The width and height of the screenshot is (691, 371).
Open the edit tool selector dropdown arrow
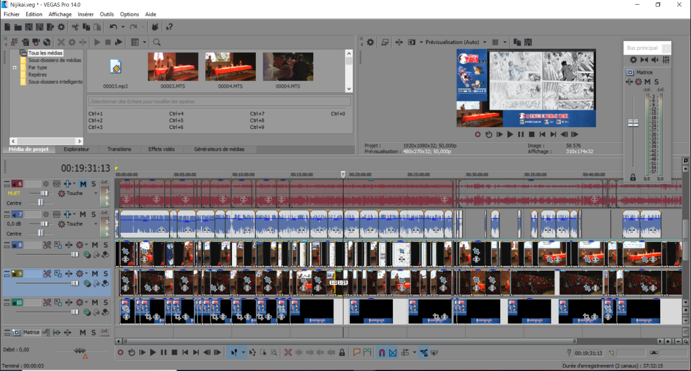[x=243, y=352]
